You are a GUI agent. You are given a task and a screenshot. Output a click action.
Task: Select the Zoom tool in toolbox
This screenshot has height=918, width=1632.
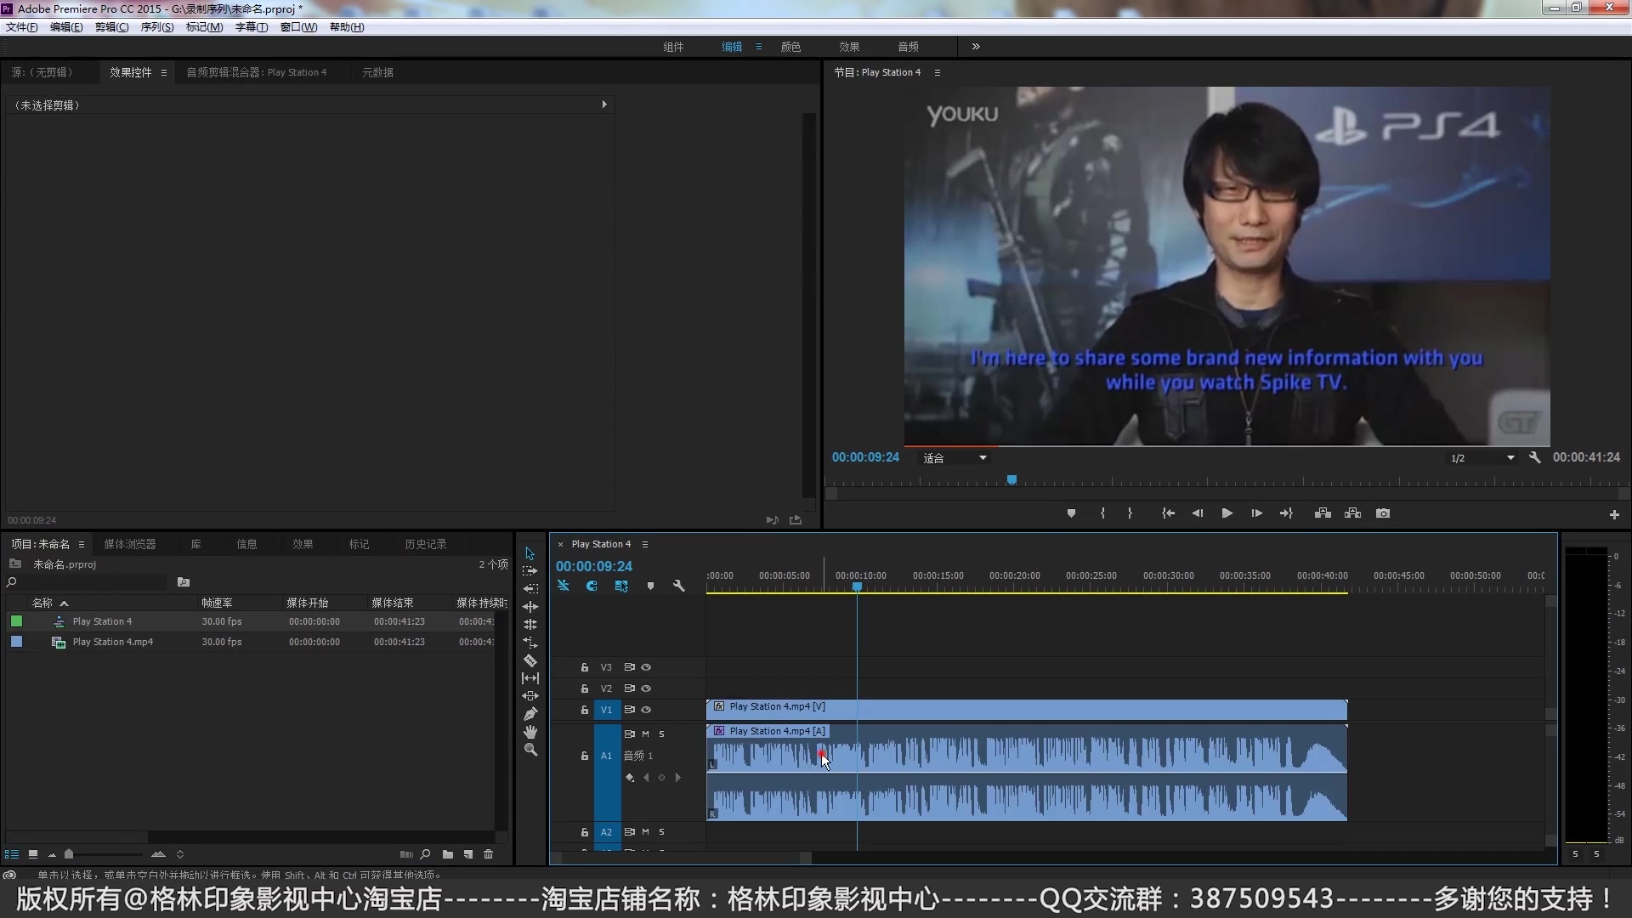pyautogui.click(x=530, y=750)
